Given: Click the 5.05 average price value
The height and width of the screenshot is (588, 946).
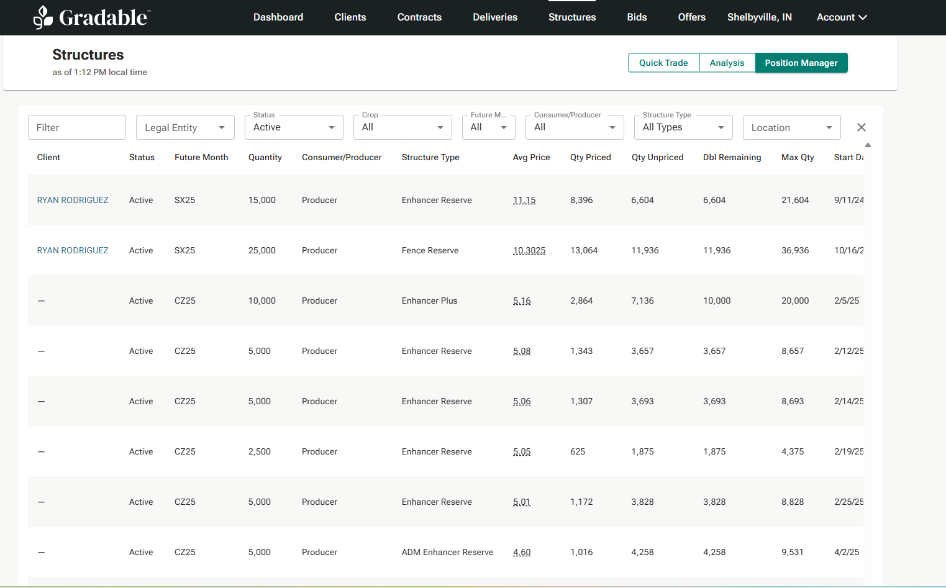Looking at the screenshot, I should (522, 451).
